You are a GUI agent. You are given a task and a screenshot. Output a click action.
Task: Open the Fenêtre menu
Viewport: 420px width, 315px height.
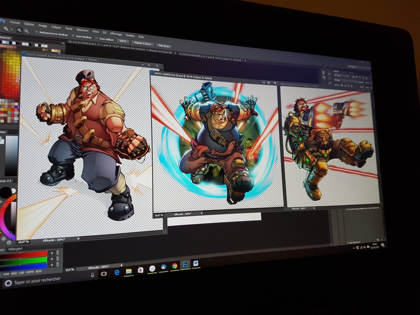tap(130, 36)
